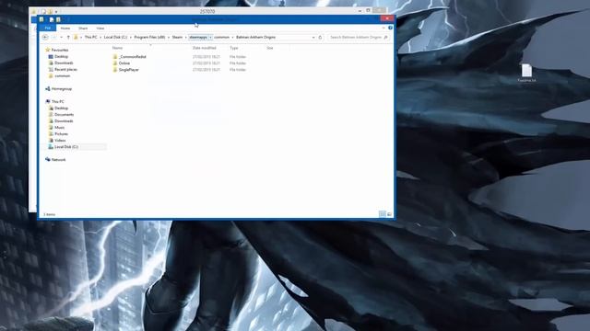Screen dimensions: 590x331
Task: Select steamapps breadcrumb segment
Action: [198, 37]
